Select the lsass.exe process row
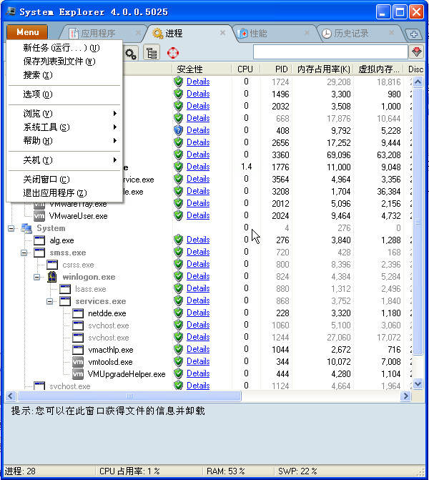 [90, 289]
